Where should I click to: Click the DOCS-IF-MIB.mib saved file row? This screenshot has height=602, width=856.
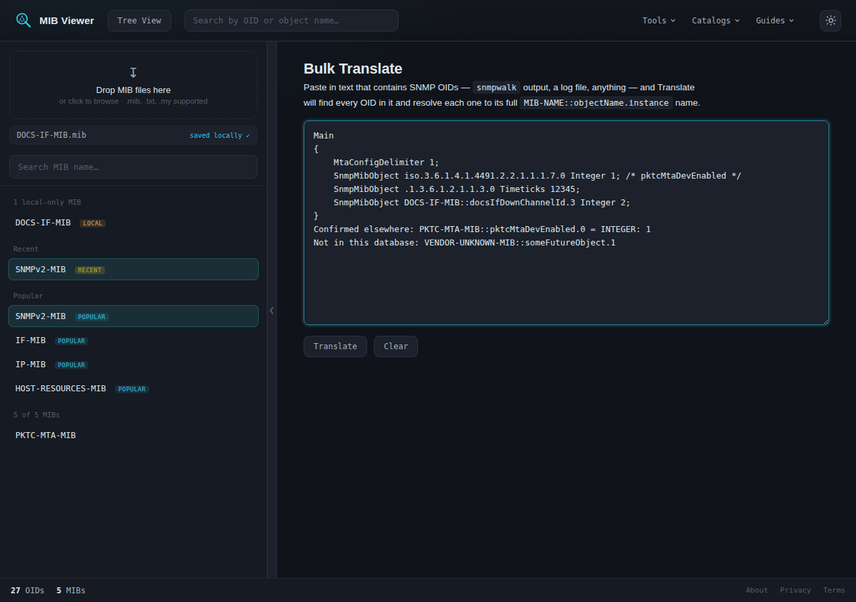click(x=133, y=135)
